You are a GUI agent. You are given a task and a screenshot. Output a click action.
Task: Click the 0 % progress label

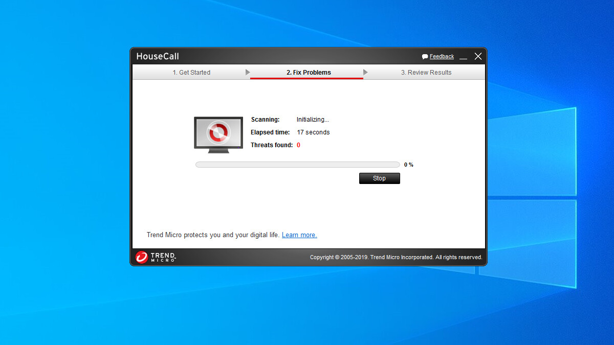408,164
